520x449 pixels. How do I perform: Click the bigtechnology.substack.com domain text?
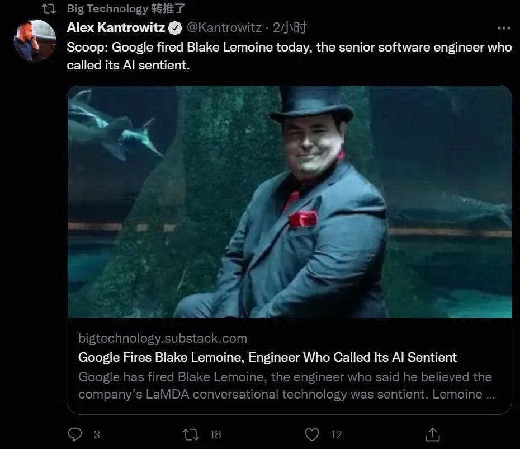tap(162, 339)
